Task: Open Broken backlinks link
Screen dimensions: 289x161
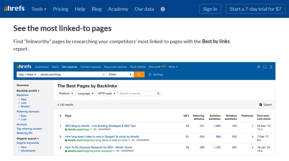Action: (x=25, y=106)
